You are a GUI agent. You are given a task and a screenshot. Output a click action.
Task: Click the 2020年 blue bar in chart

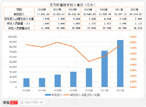tap(89, 77)
